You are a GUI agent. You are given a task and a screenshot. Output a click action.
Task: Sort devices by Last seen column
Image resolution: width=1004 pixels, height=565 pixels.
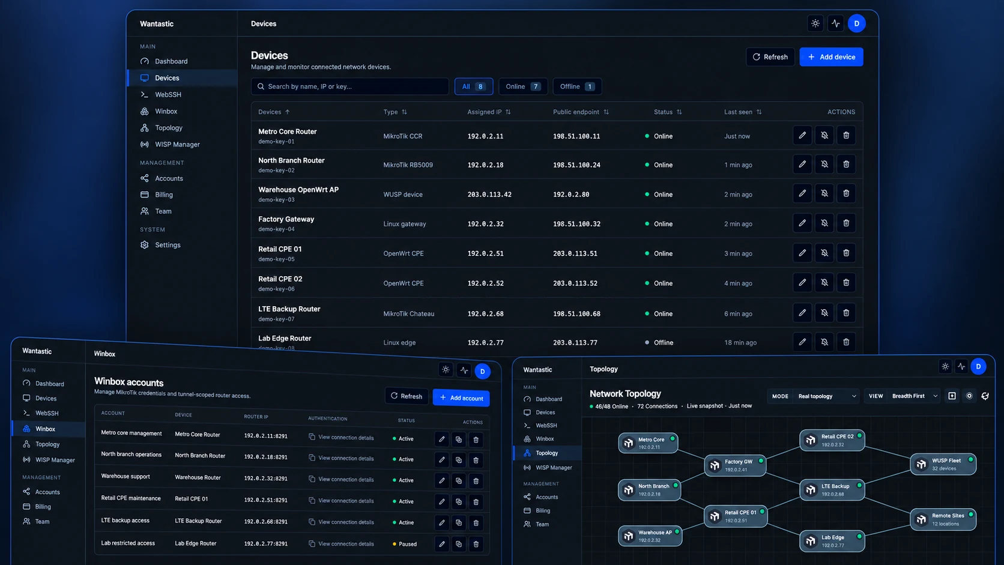(x=743, y=112)
